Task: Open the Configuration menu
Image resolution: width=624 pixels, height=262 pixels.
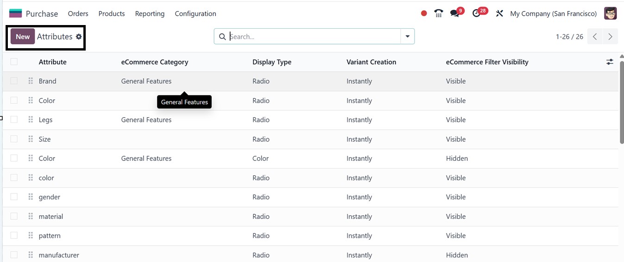Action: coord(195,13)
